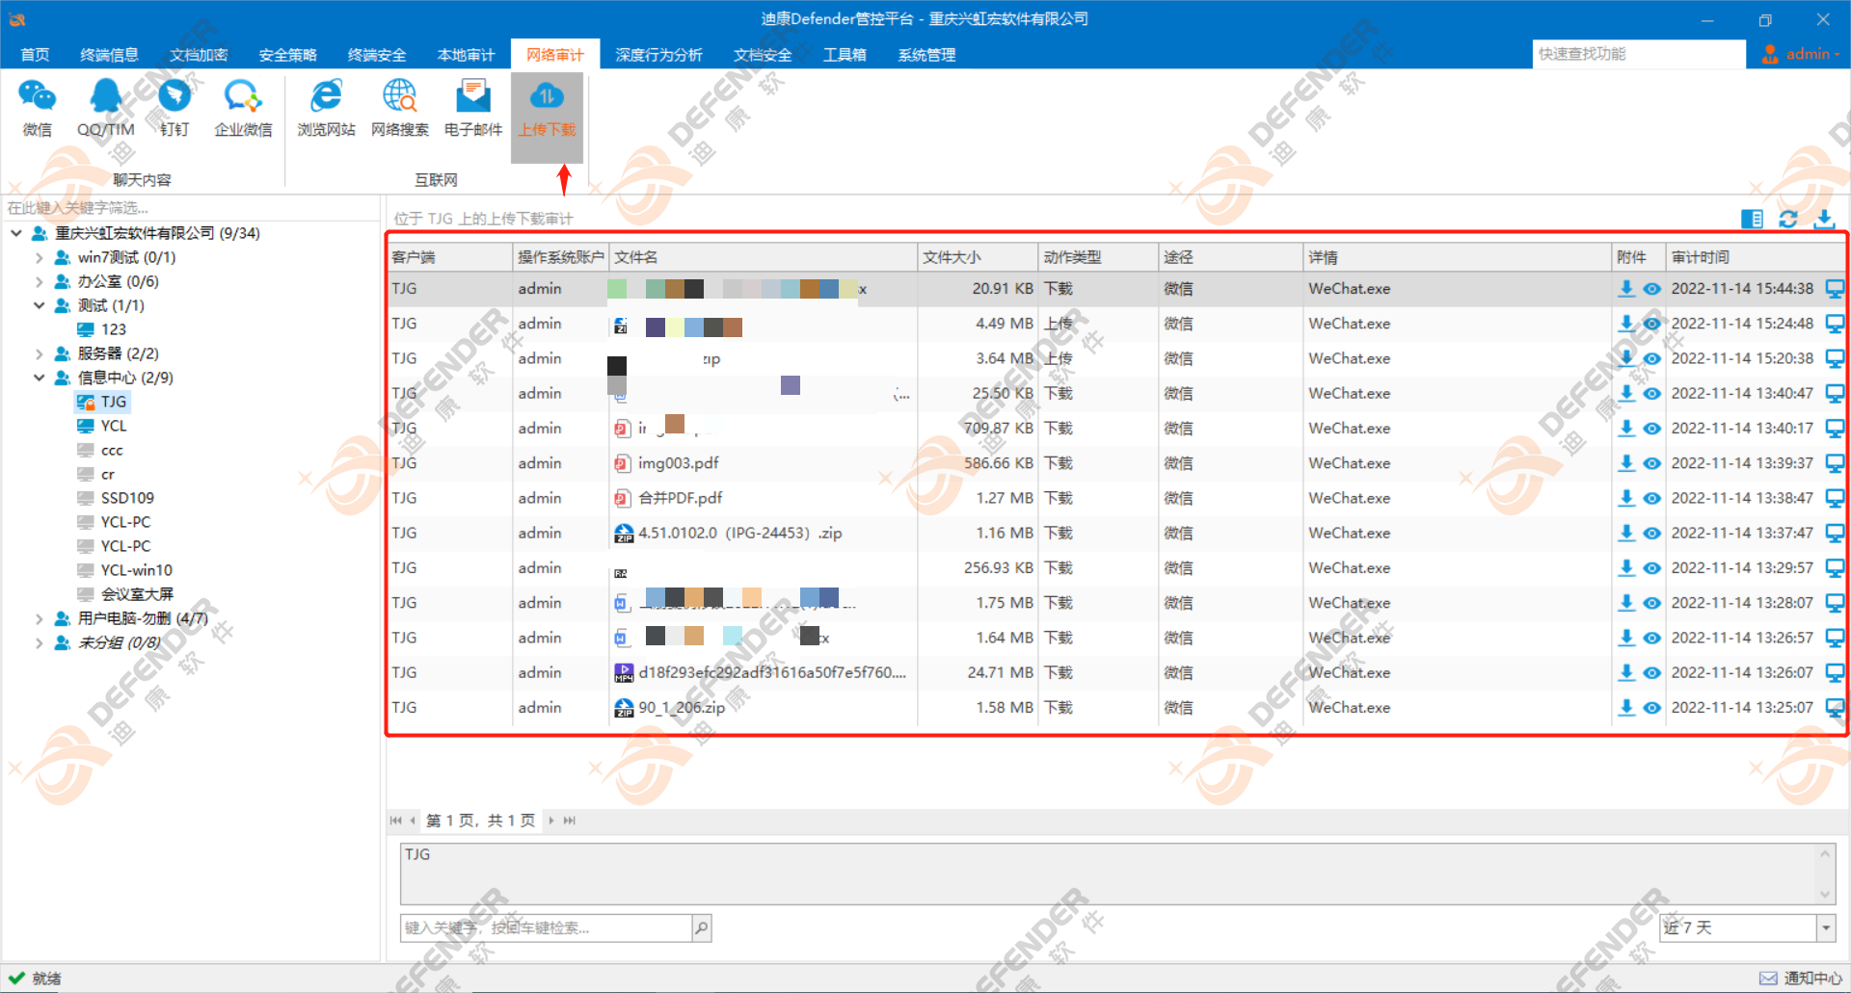Refresh the upload download audit list
This screenshot has width=1851, height=993.
[1788, 219]
